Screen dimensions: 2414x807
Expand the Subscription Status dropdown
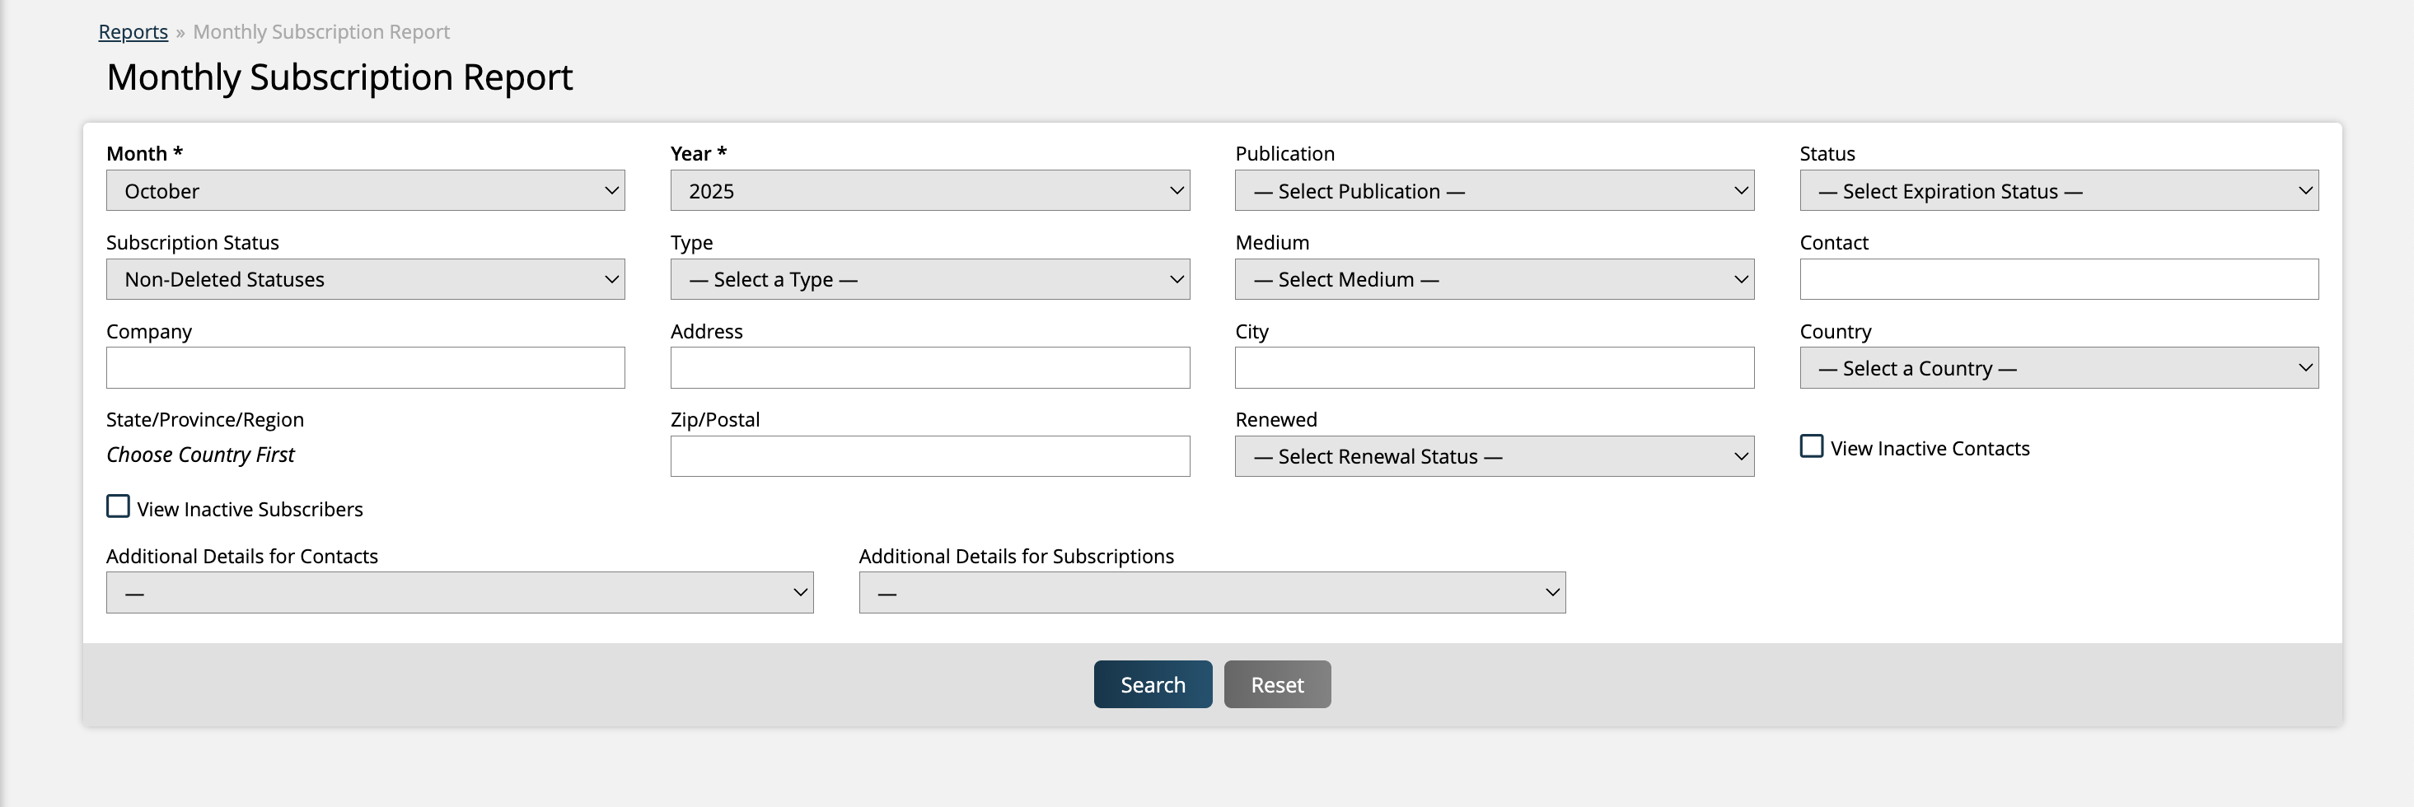(x=364, y=279)
